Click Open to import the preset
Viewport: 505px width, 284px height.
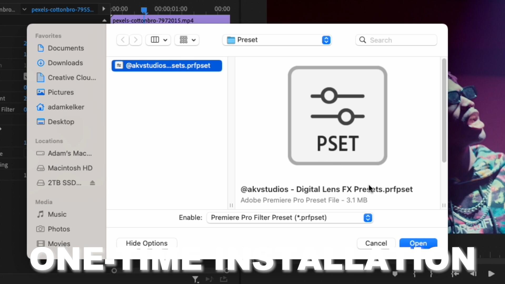[x=418, y=243]
